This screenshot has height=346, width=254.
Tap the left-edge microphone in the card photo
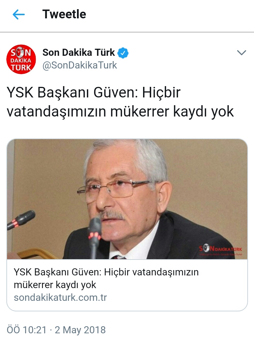point(21,219)
